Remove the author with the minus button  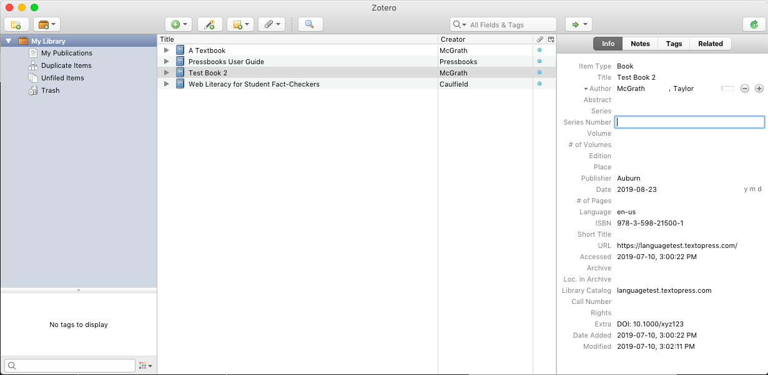coord(745,88)
